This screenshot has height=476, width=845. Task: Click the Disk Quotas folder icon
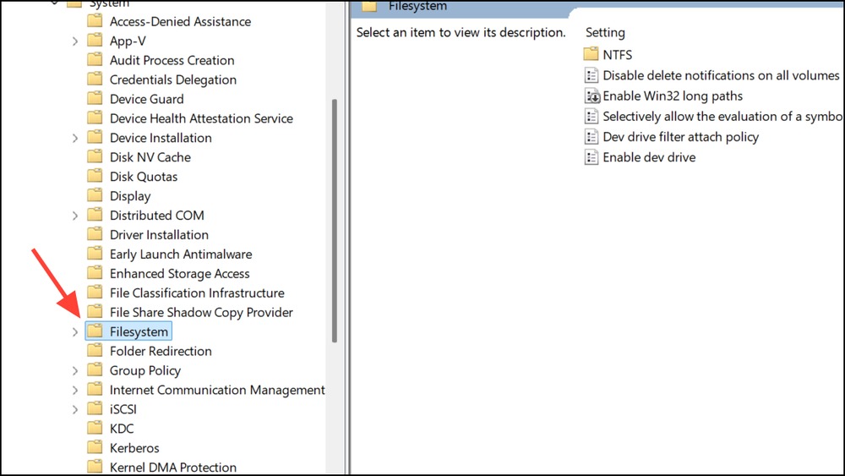point(95,177)
